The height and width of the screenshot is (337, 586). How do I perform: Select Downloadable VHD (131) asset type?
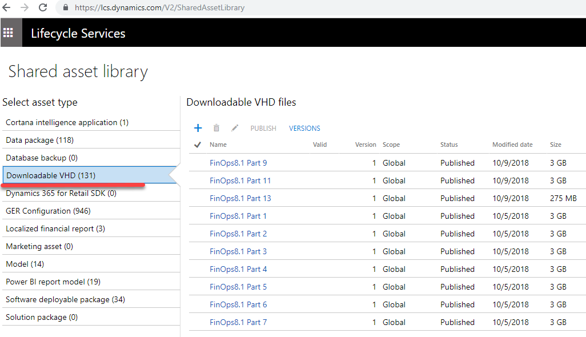tap(90, 175)
